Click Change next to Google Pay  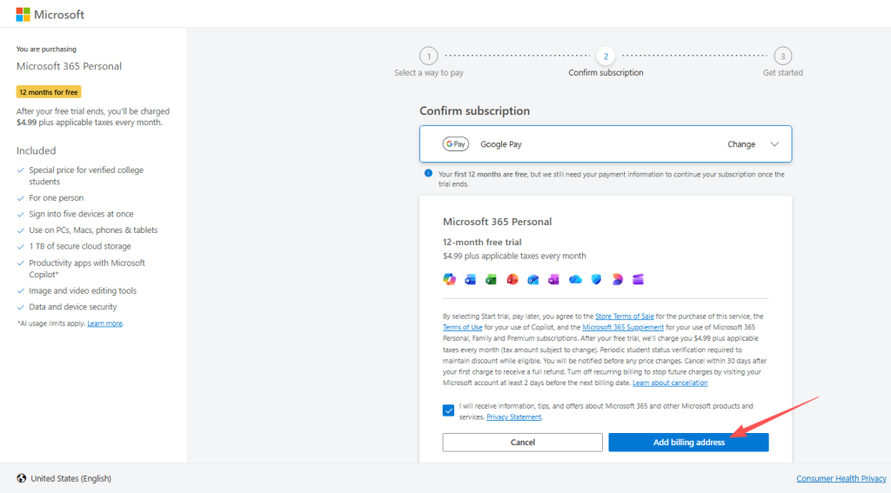pos(741,144)
